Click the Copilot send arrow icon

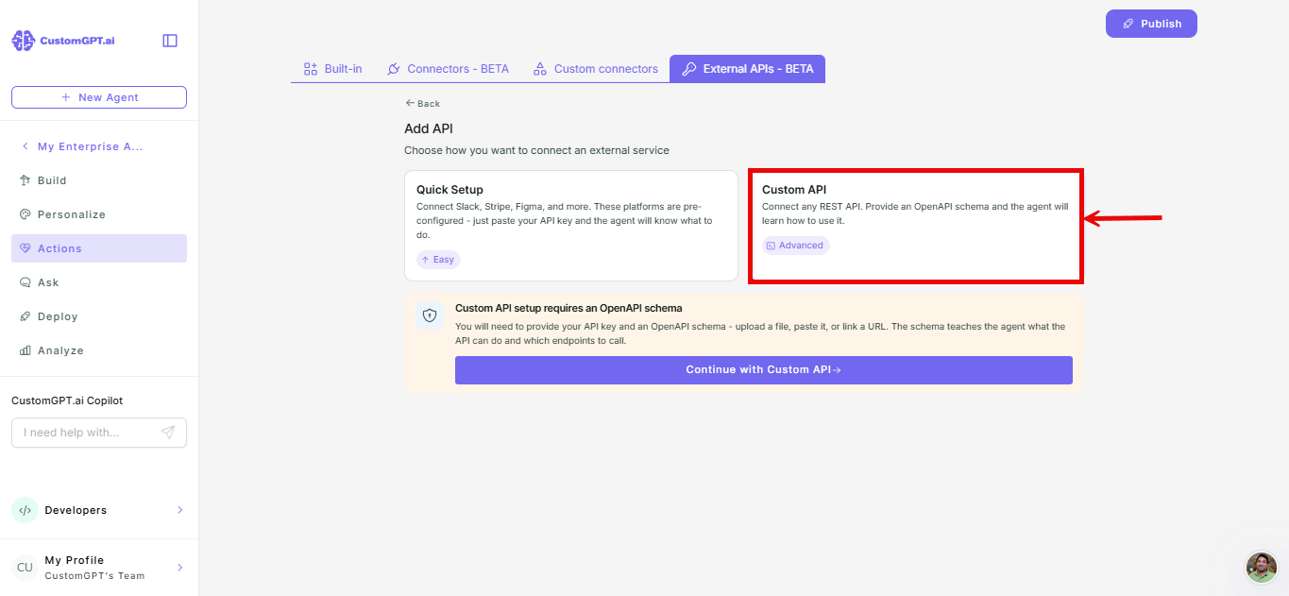coord(167,433)
